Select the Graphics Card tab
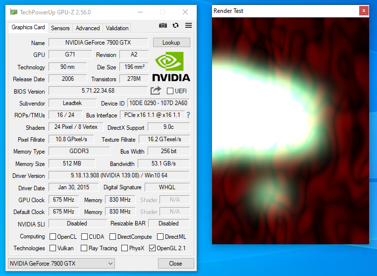This screenshot has height=276, width=377. click(x=28, y=27)
